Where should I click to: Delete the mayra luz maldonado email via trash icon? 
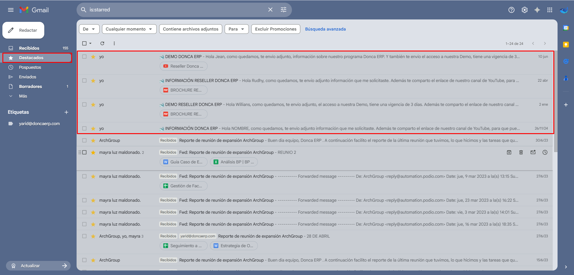coord(521,152)
